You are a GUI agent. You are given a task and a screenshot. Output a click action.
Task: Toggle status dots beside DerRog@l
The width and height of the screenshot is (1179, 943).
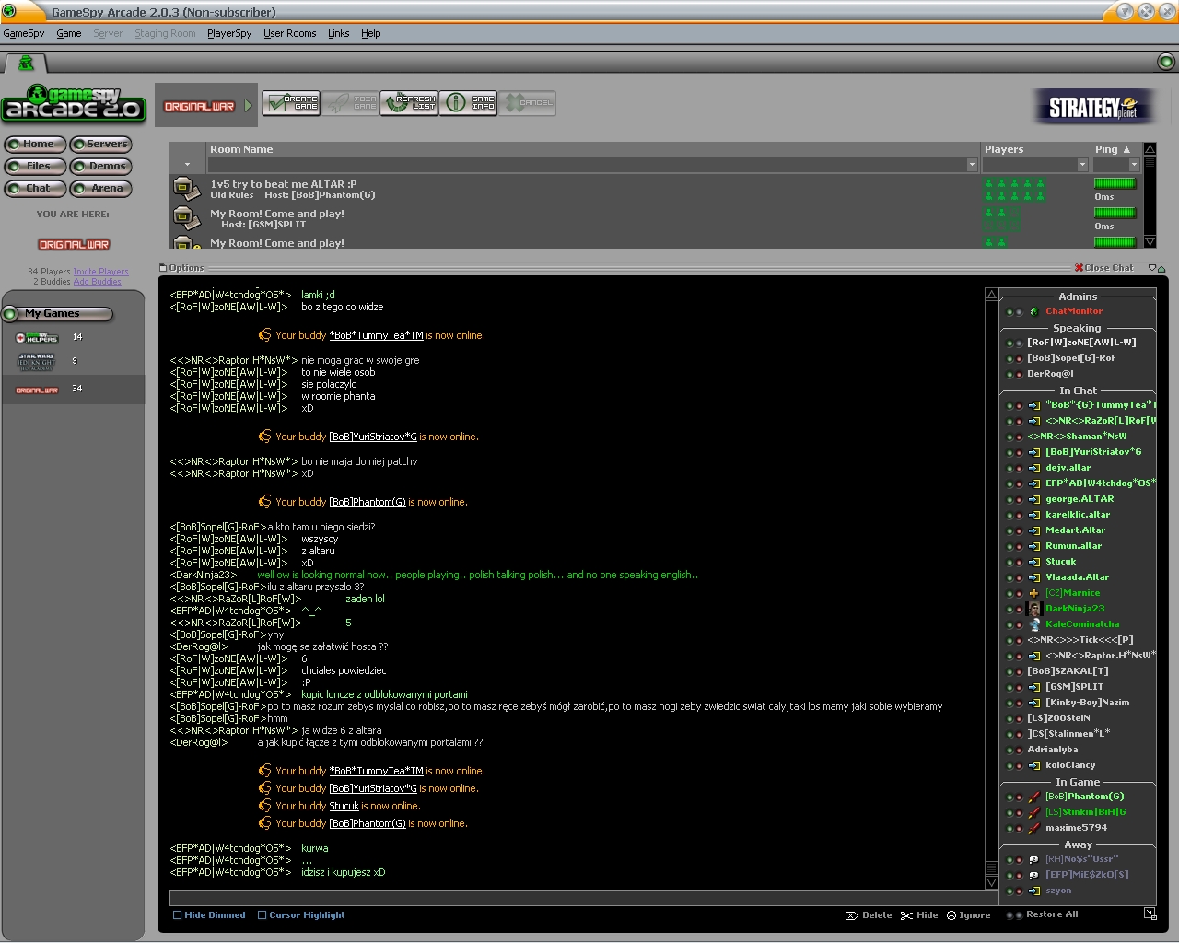click(1014, 374)
